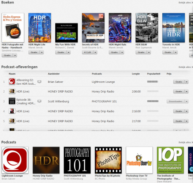Click Honey Drip Radio artwork in row 5

(x=12, y=121)
